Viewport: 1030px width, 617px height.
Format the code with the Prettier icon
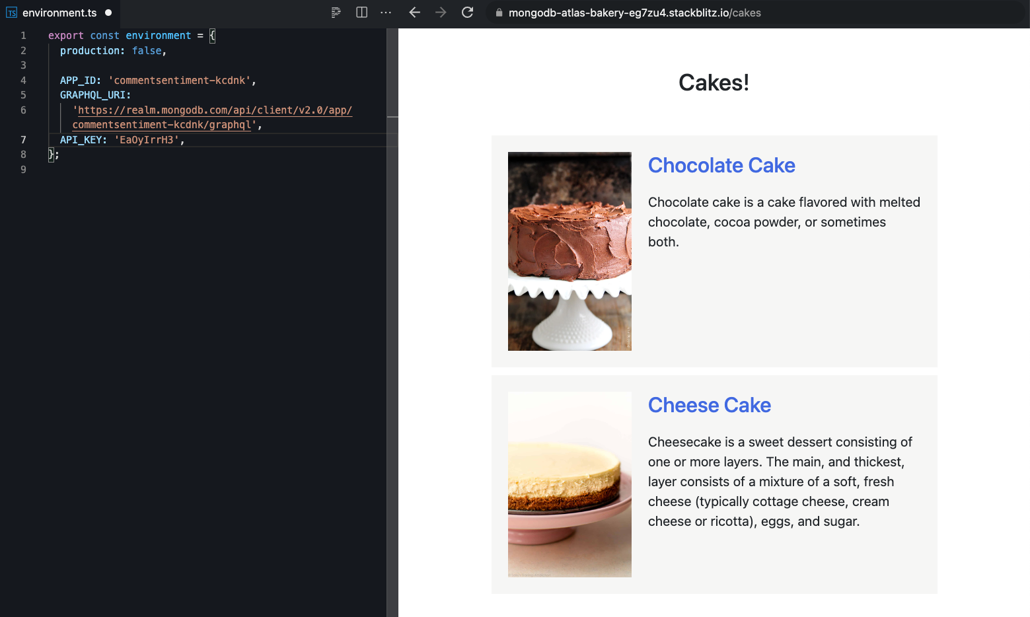pyautogui.click(x=336, y=13)
